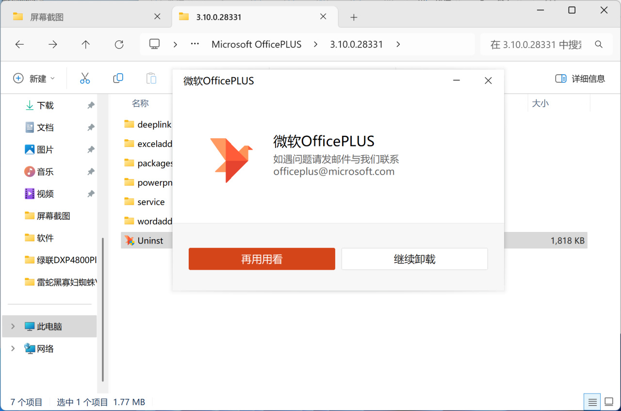Click the 继续卸载 button
621x411 pixels.
point(415,259)
